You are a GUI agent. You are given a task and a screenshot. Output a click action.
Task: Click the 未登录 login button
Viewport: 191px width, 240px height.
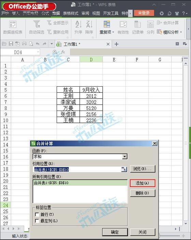click(144, 13)
